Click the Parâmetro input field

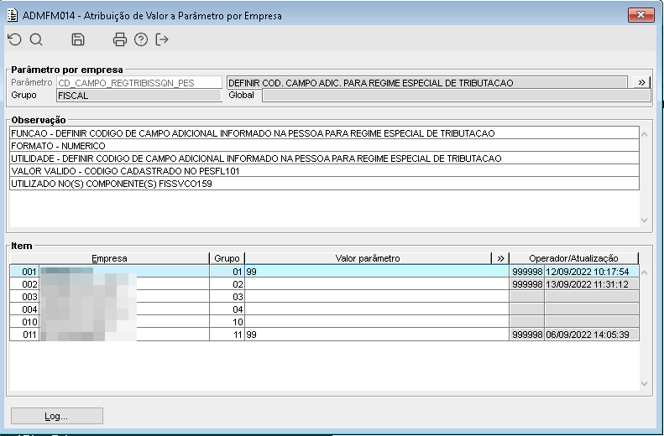139,83
